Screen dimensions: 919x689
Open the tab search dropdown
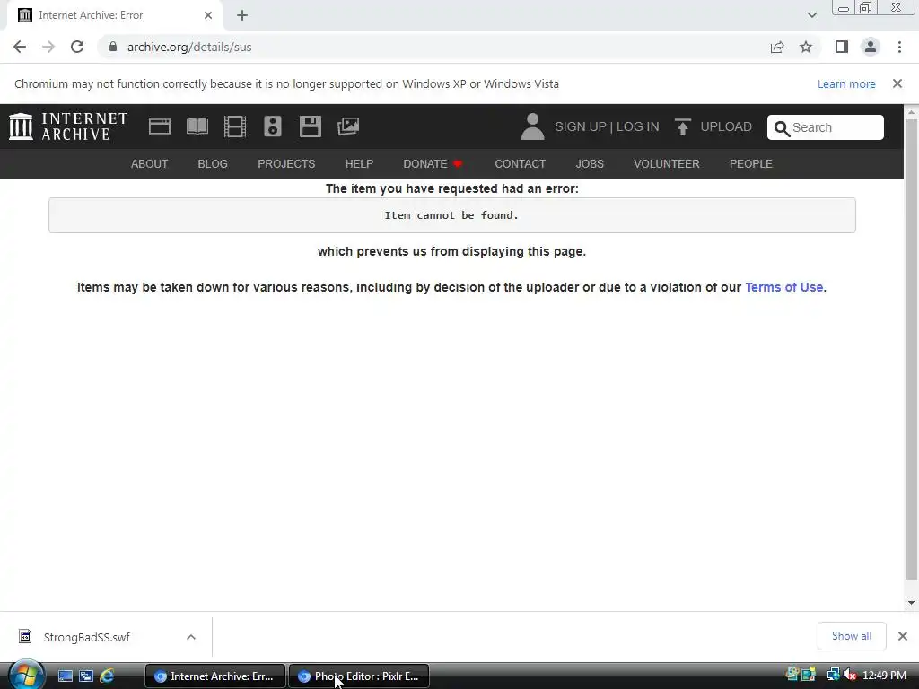click(811, 15)
